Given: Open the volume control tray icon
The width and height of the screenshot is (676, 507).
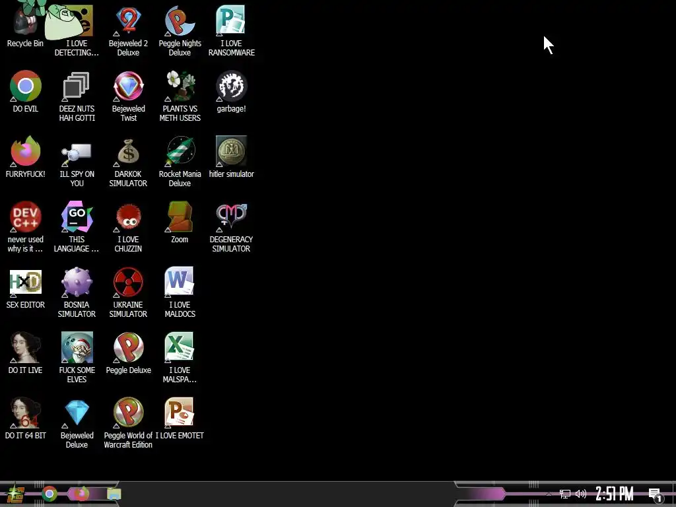Looking at the screenshot, I should click(x=581, y=494).
